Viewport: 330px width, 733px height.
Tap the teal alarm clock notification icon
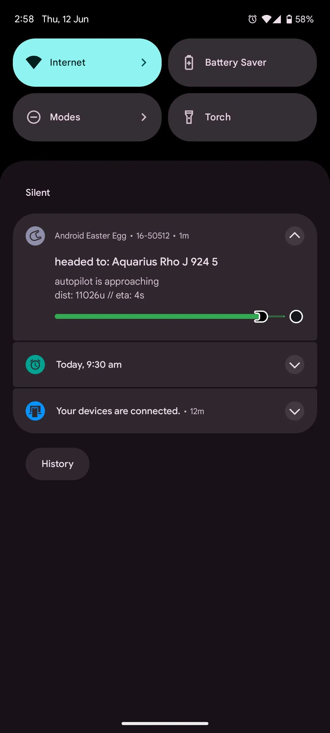pos(35,364)
